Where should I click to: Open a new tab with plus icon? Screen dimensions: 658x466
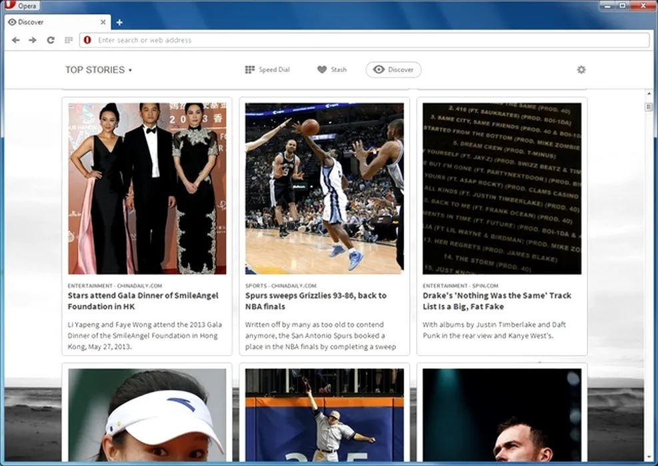pyautogui.click(x=119, y=22)
